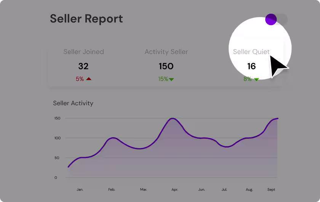Click green down arrow beside 15%
The height and width of the screenshot is (202, 320).
171,79
